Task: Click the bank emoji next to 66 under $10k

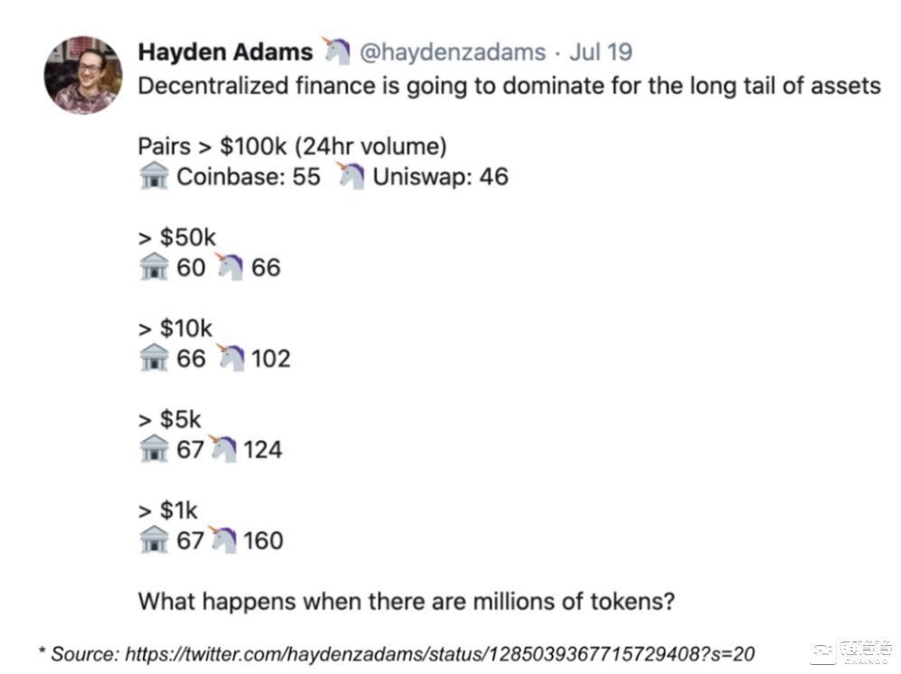Action: (154, 358)
